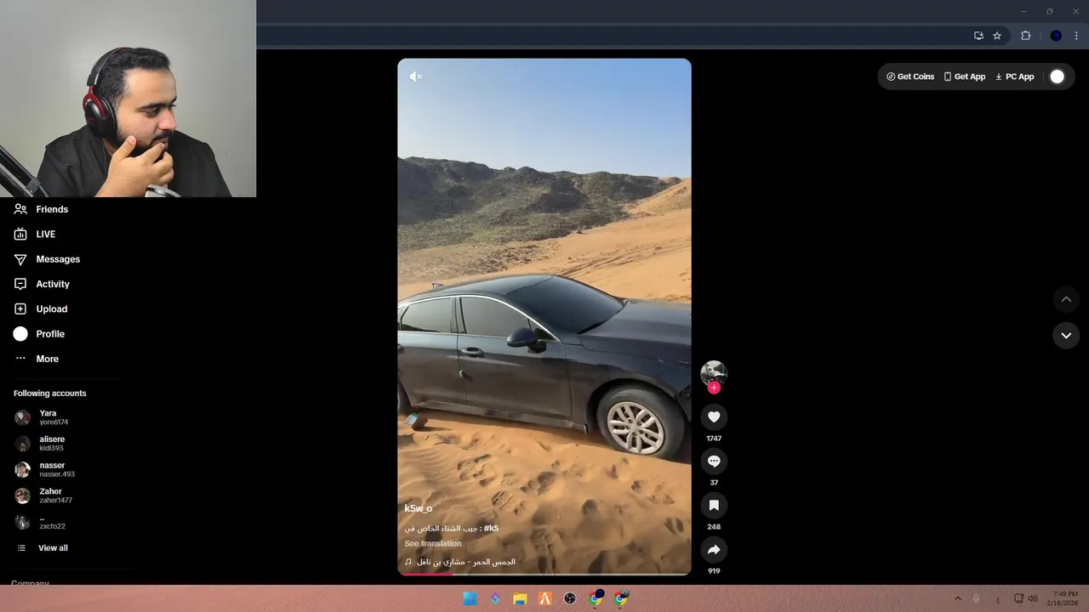Open Chrome's Extensions puzzle icon
The height and width of the screenshot is (612, 1089).
point(1025,36)
